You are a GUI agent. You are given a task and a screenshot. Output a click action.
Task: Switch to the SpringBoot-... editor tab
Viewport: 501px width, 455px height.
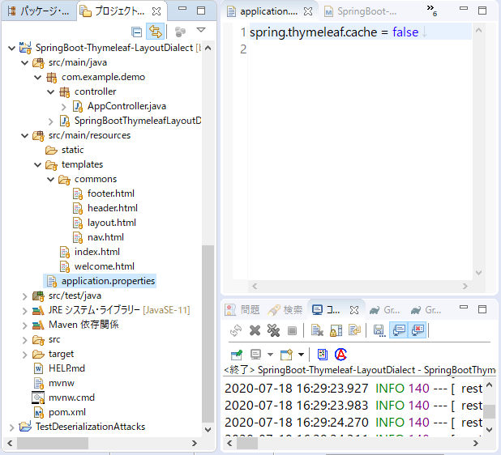(x=361, y=11)
